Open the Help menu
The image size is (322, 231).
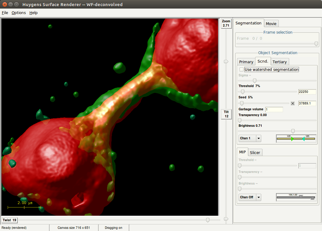33,13
